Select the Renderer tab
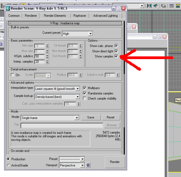 click(31, 16)
